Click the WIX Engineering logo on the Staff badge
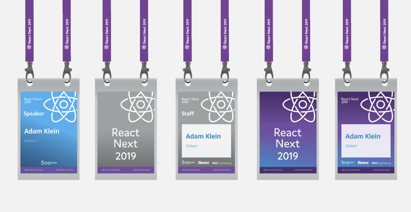This screenshot has height=212, width=411. coord(222,163)
